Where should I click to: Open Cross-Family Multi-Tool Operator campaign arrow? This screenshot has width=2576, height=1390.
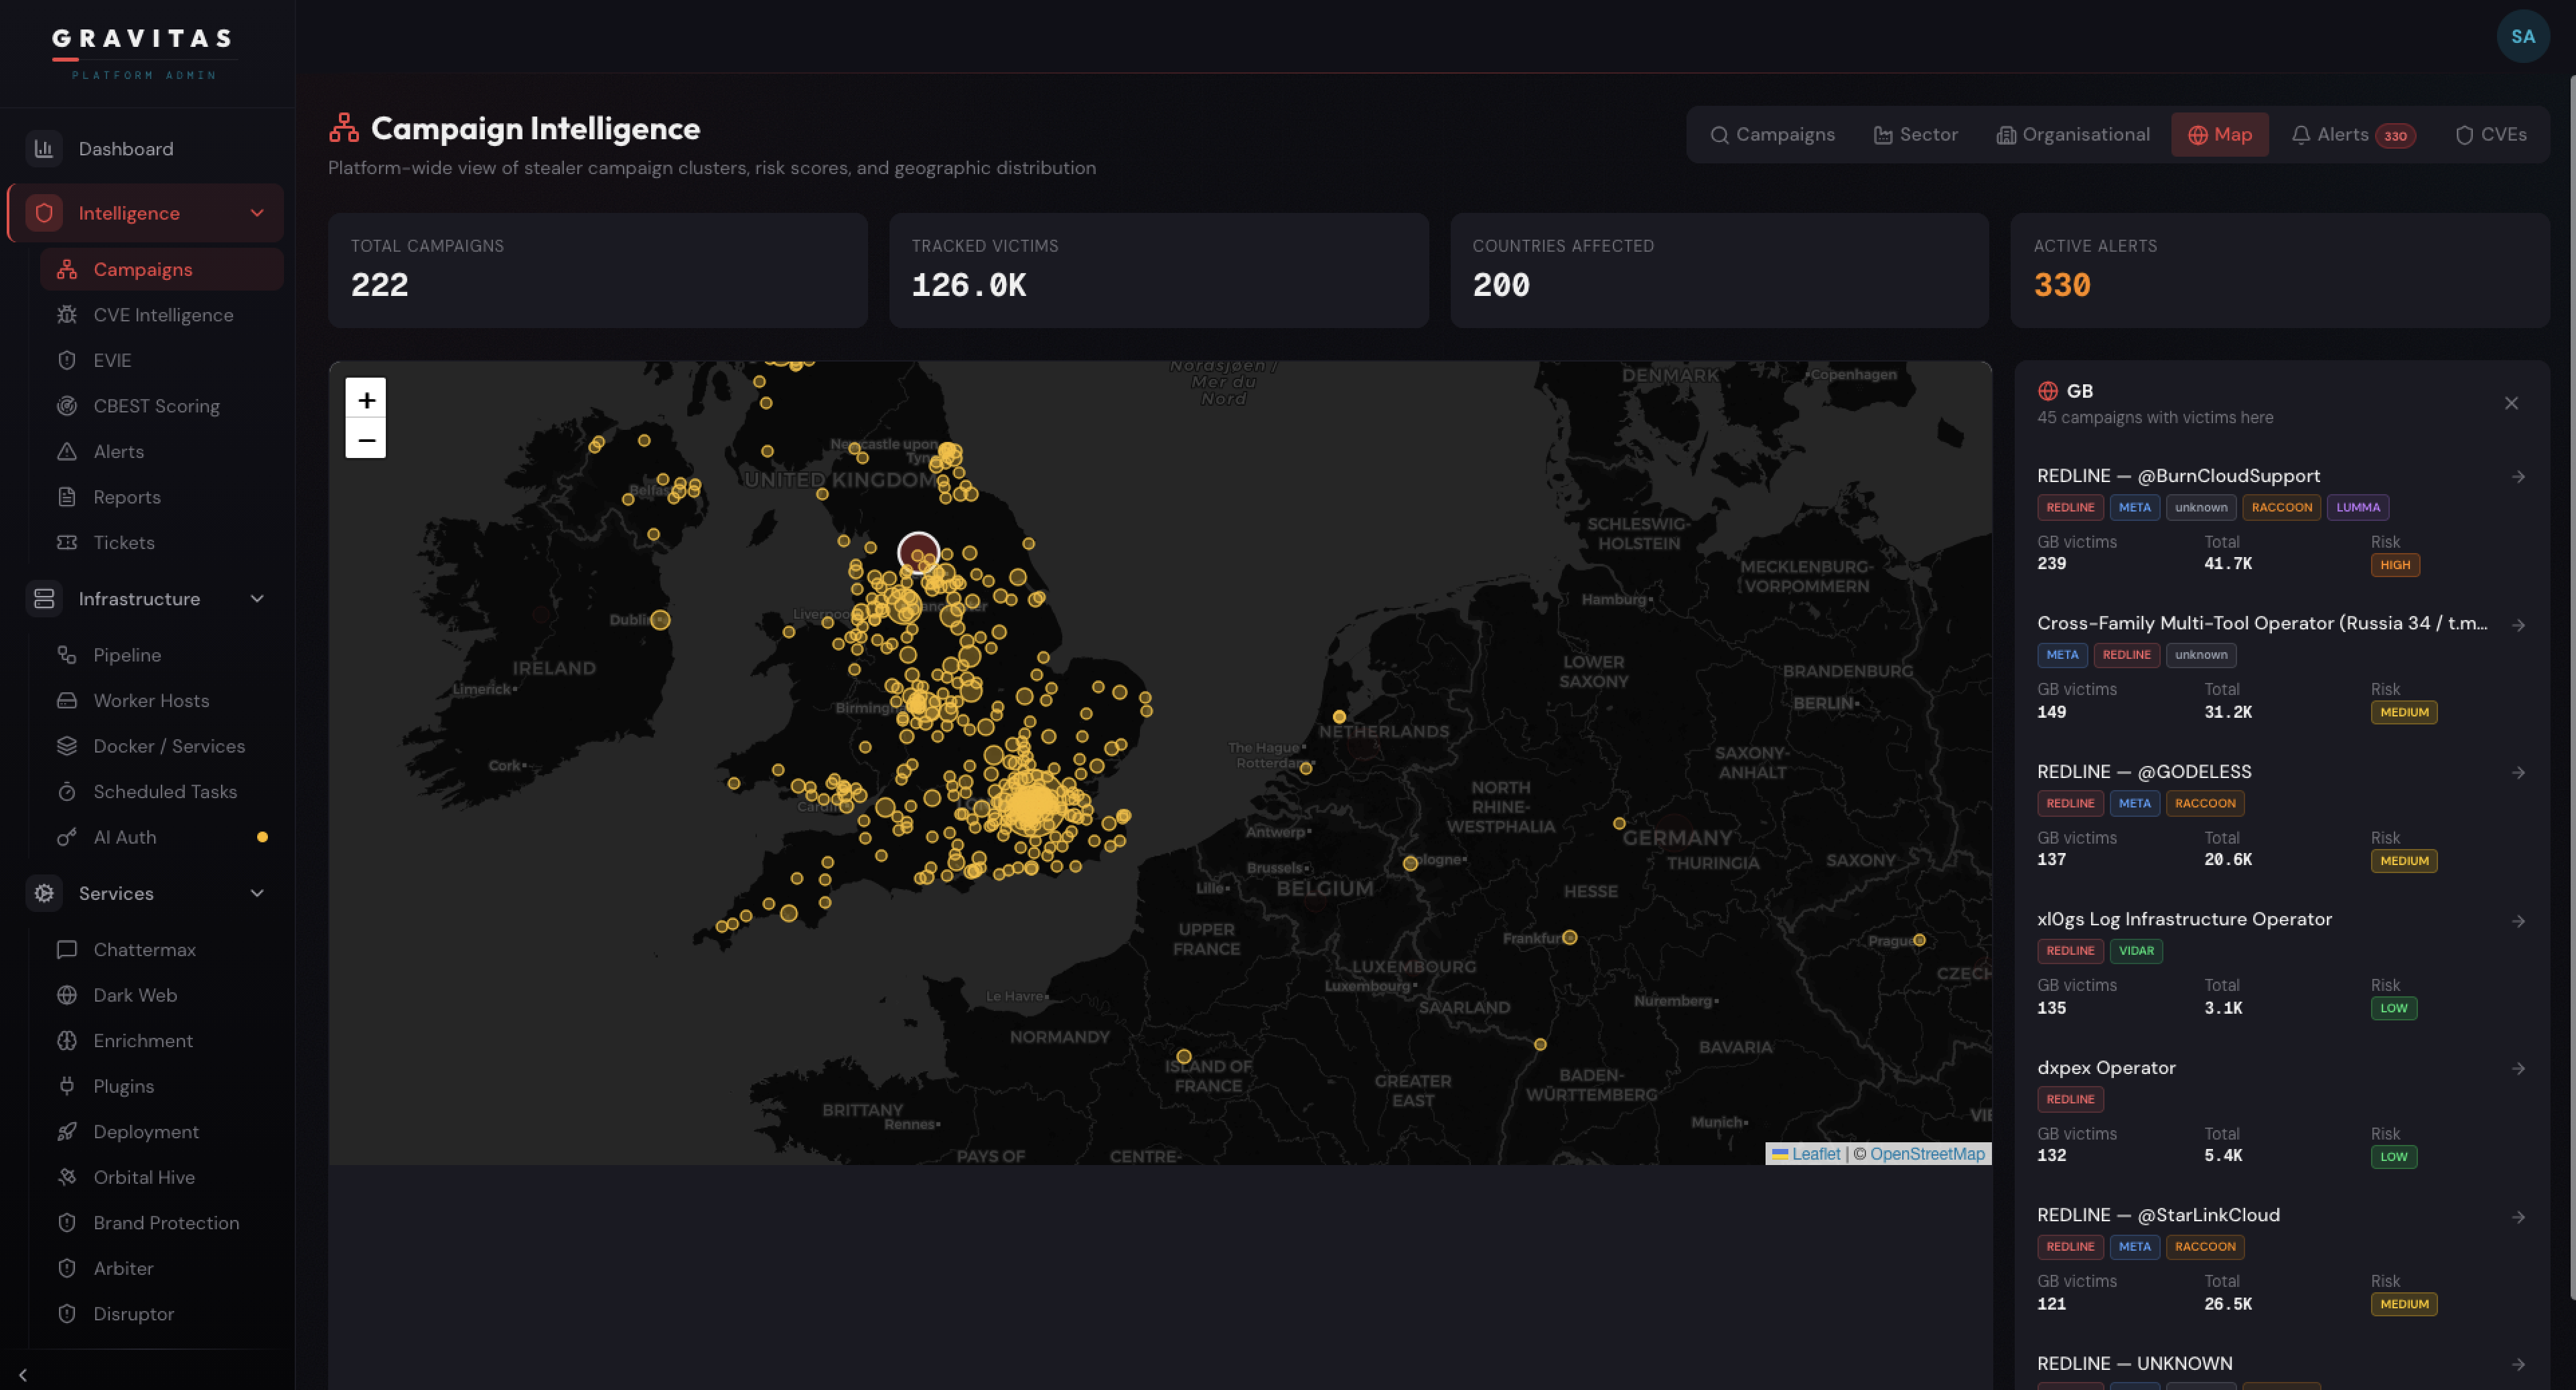coord(2518,625)
